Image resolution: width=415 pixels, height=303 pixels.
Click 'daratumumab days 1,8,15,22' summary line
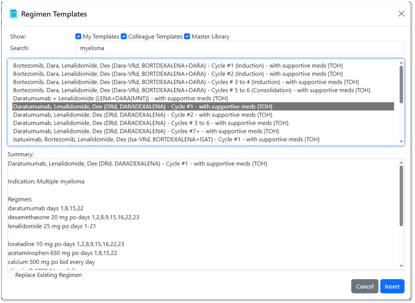coord(45,208)
